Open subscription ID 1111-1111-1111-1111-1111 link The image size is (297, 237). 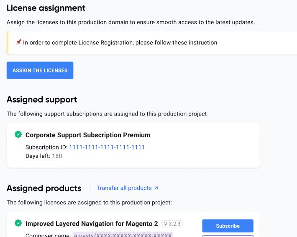tap(107, 147)
